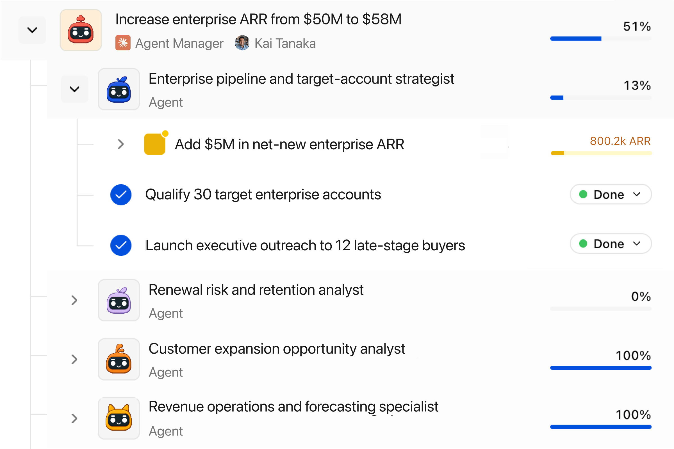Expand the Customer expansion opportunity analyst row
Image resolution: width=674 pixels, height=449 pixels.
pos(74,359)
